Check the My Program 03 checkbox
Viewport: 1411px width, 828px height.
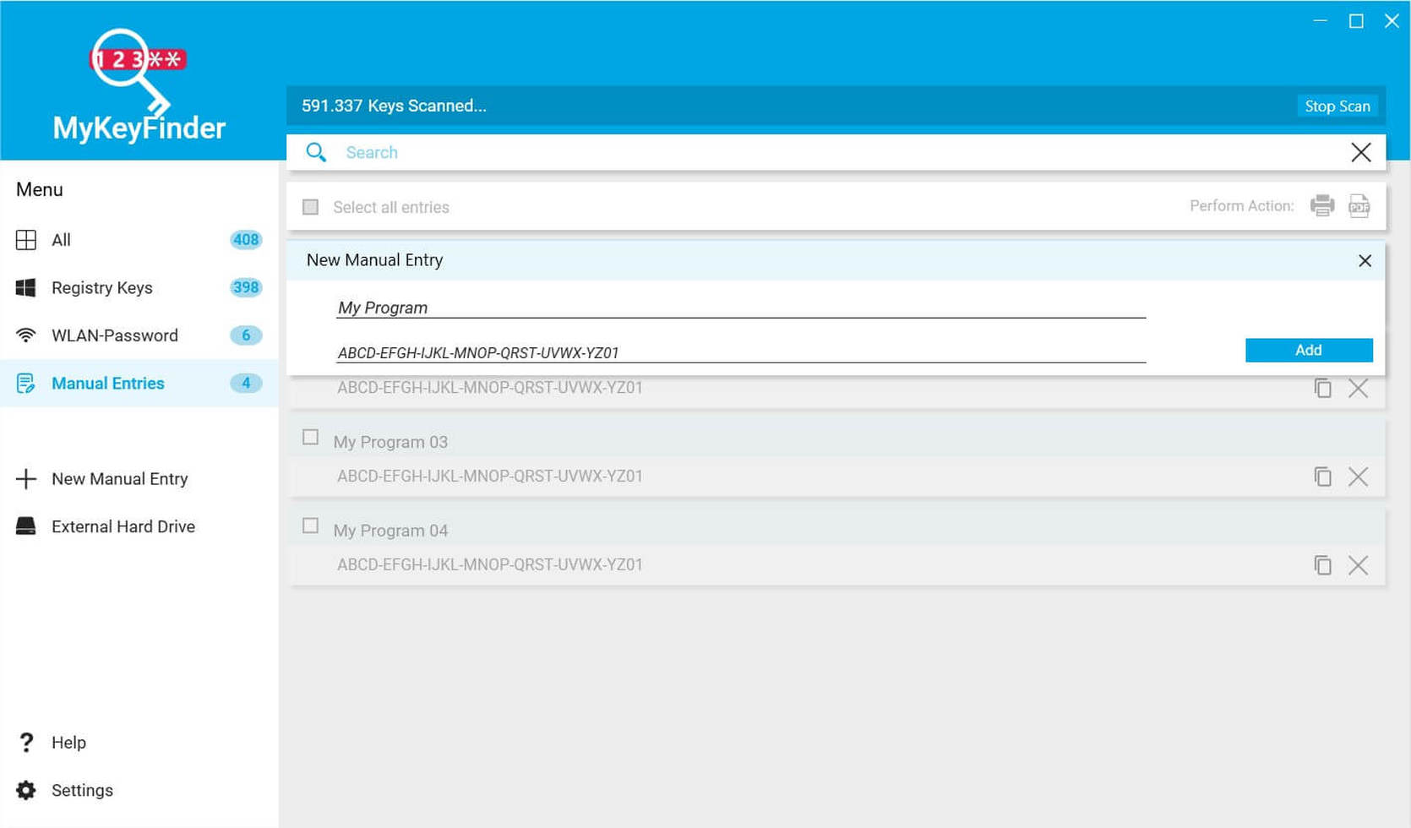pyautogui.click(x=310, y=437)
